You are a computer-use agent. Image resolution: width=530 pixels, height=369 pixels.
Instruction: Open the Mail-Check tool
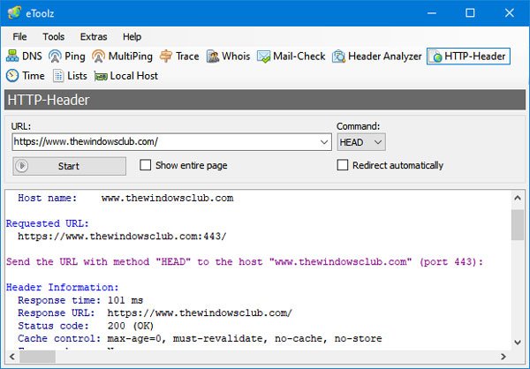[x=291, y=56]
